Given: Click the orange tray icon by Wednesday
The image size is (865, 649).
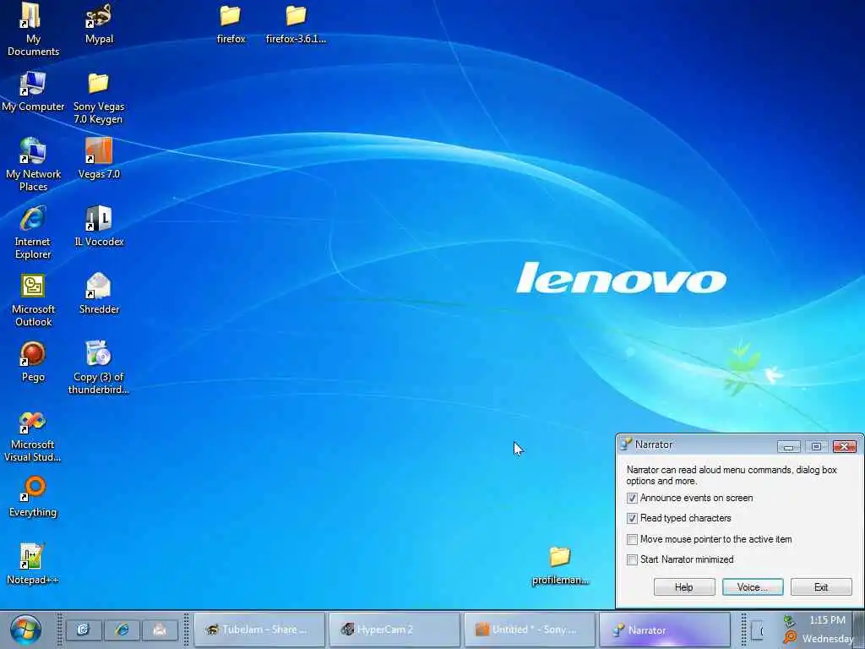Looking at the screenshot, I should tap(790, 638).
